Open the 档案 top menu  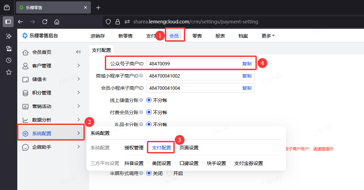click(x=243, y=36)
